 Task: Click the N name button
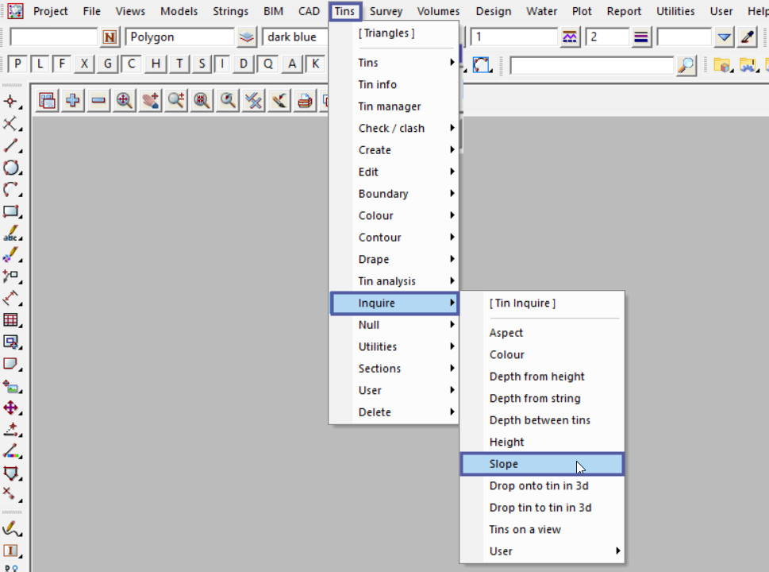pyautogui.click(x=110, y=37)
